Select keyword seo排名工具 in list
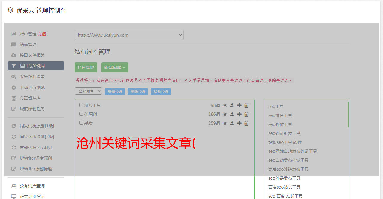The height and width of the screenshot is (199, 383). [x=280, y=115]
